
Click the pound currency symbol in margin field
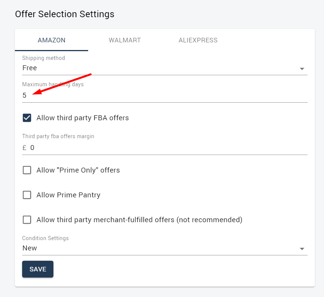coord(24,148)
